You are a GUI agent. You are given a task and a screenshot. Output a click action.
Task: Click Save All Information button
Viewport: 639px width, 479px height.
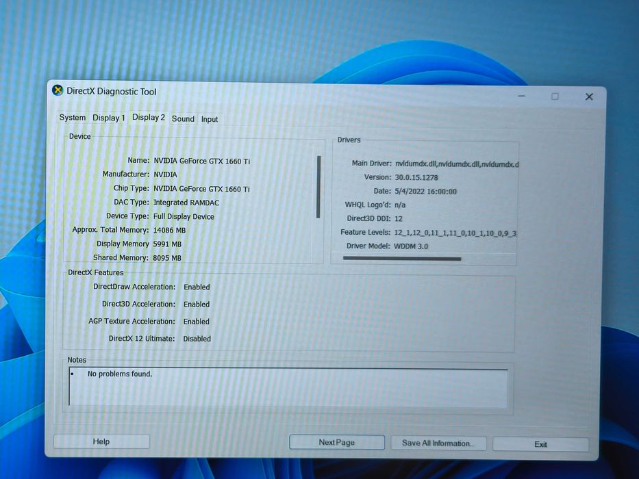pos(438,443)
